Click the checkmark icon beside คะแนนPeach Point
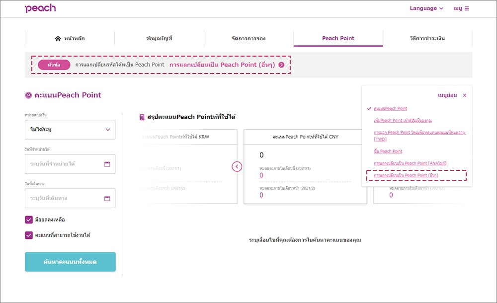 369,108
